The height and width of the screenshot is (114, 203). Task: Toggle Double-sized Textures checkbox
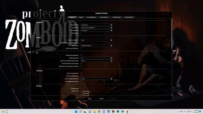[x=82, y=76]
